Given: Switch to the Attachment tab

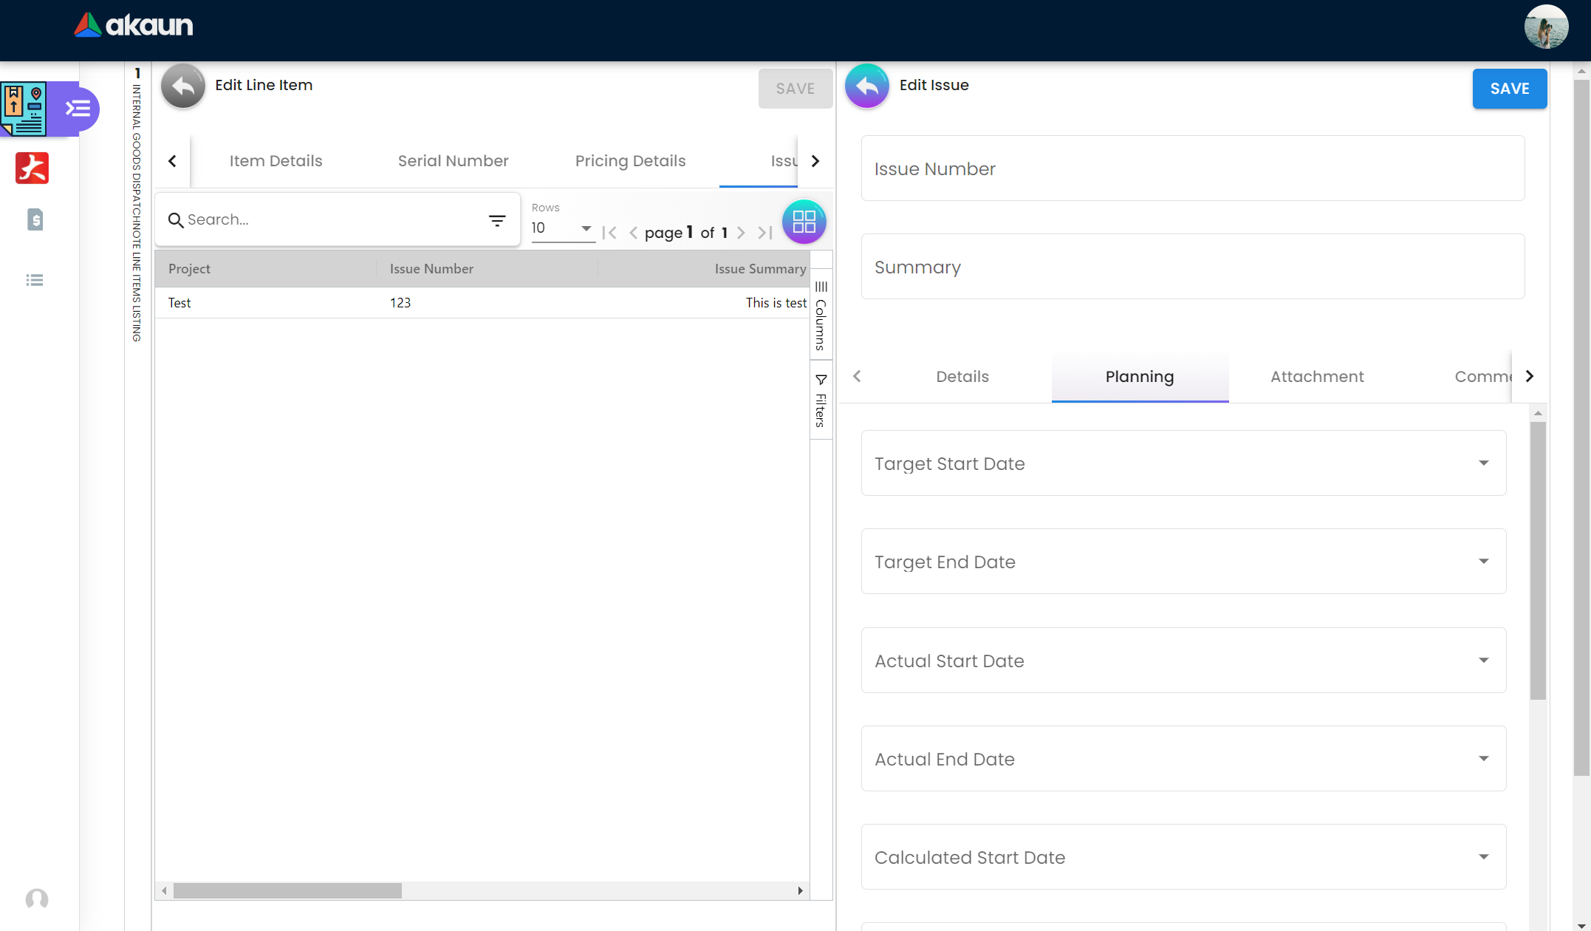Looking at the screenshot, I should (x=1317, y=377).
